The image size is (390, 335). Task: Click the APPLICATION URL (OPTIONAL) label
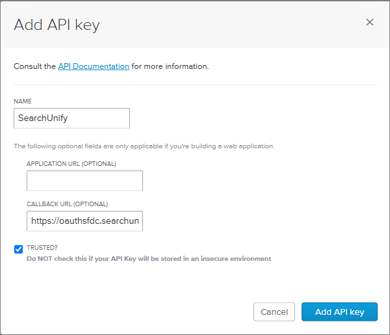[71, 163]
